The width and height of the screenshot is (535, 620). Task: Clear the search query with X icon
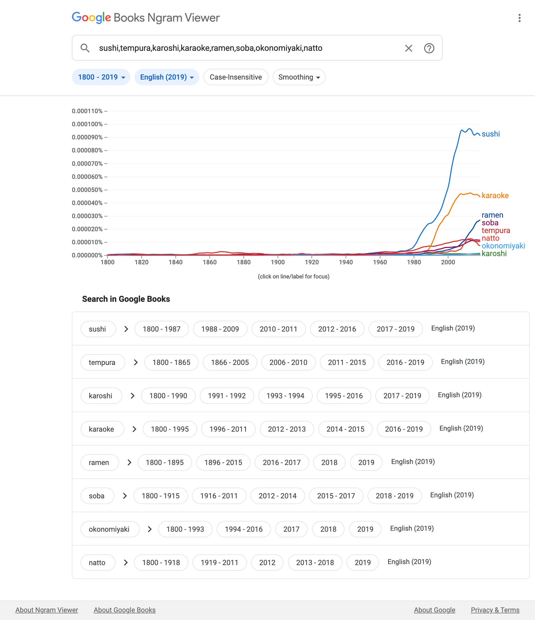pos(408,48)
